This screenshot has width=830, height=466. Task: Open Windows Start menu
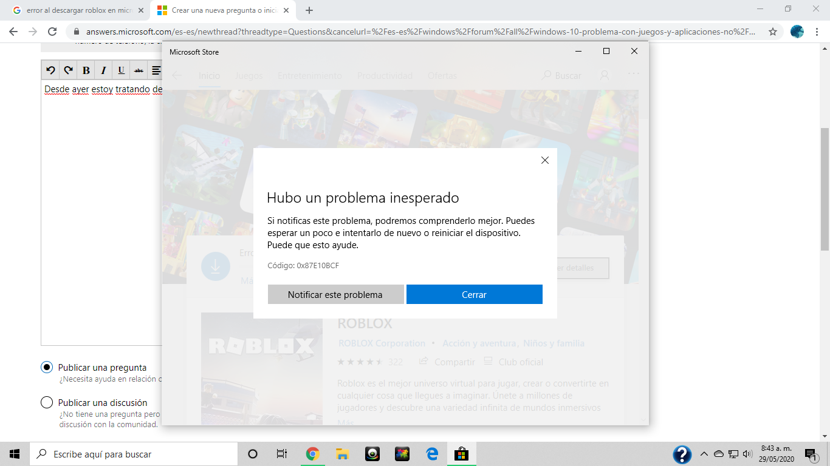point(15,454)
